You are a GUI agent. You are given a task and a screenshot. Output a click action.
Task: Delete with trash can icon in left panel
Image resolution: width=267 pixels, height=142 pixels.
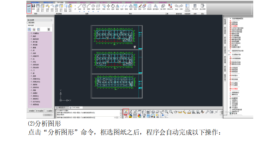49,29
